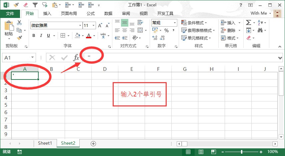Toggle Wrap Text icon
This screenshot has width=285, height=156.
click(x=140, y=23)
